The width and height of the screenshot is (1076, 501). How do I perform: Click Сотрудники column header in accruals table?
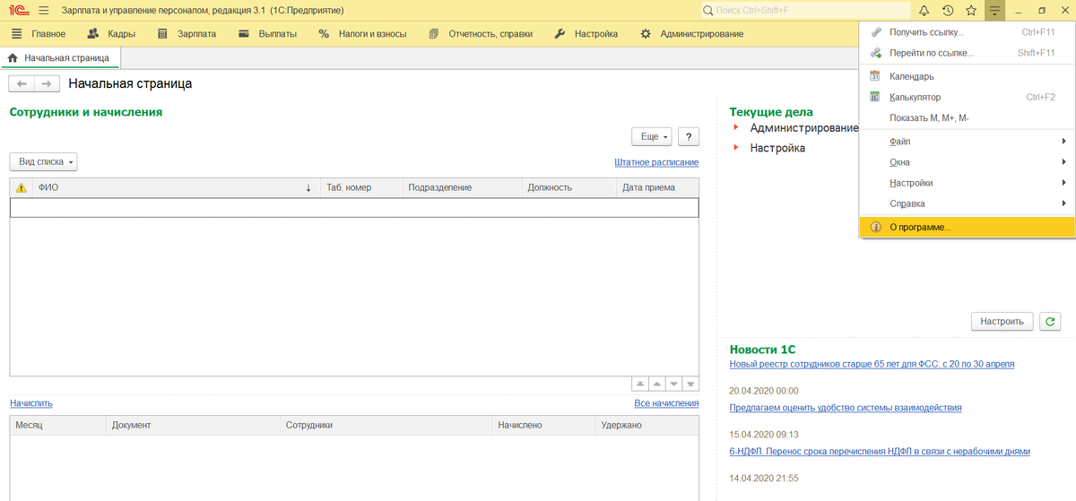click(386, 425)
